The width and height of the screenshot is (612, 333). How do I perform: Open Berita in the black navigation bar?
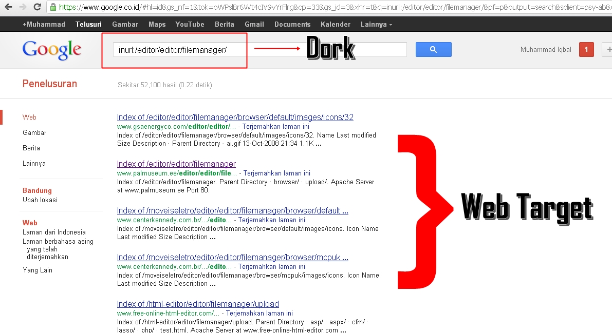coord(225,24)
